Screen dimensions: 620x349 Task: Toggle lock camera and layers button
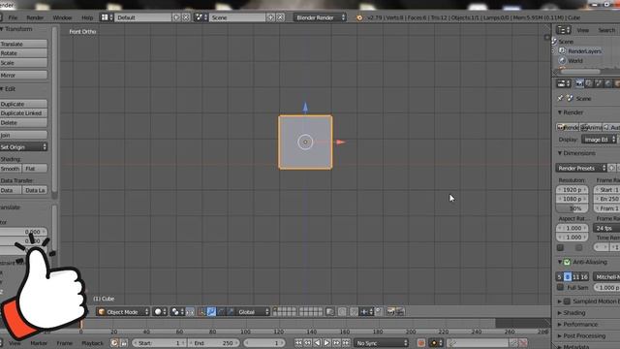[x=329, y=312]
